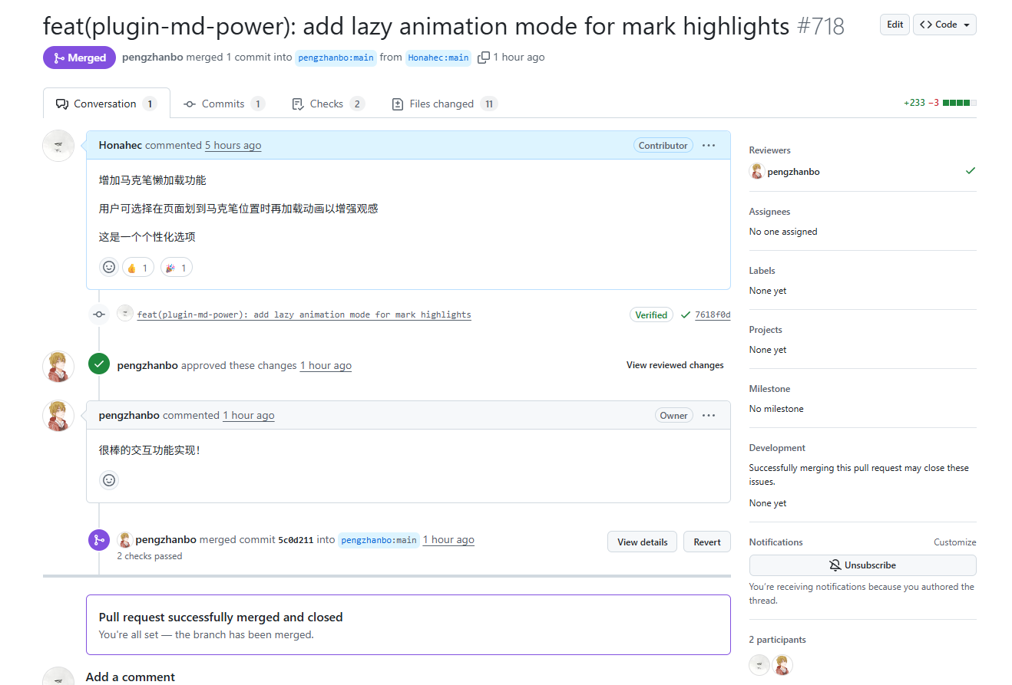Open the Files changed tab
Viewport: 1012px width, 685px height.
click(x=443, y=104)
